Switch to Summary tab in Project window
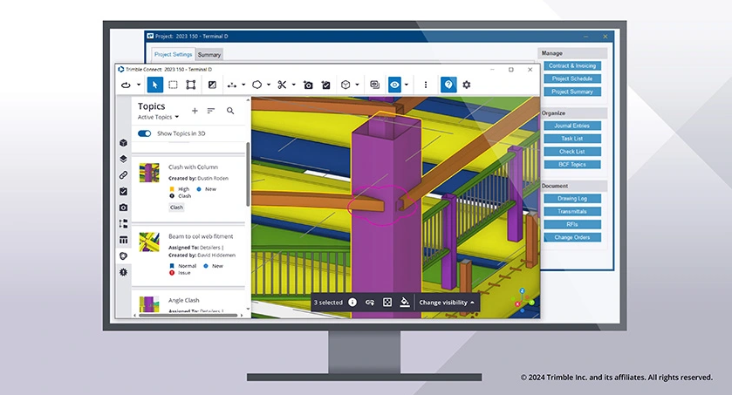 pos(209,55)
